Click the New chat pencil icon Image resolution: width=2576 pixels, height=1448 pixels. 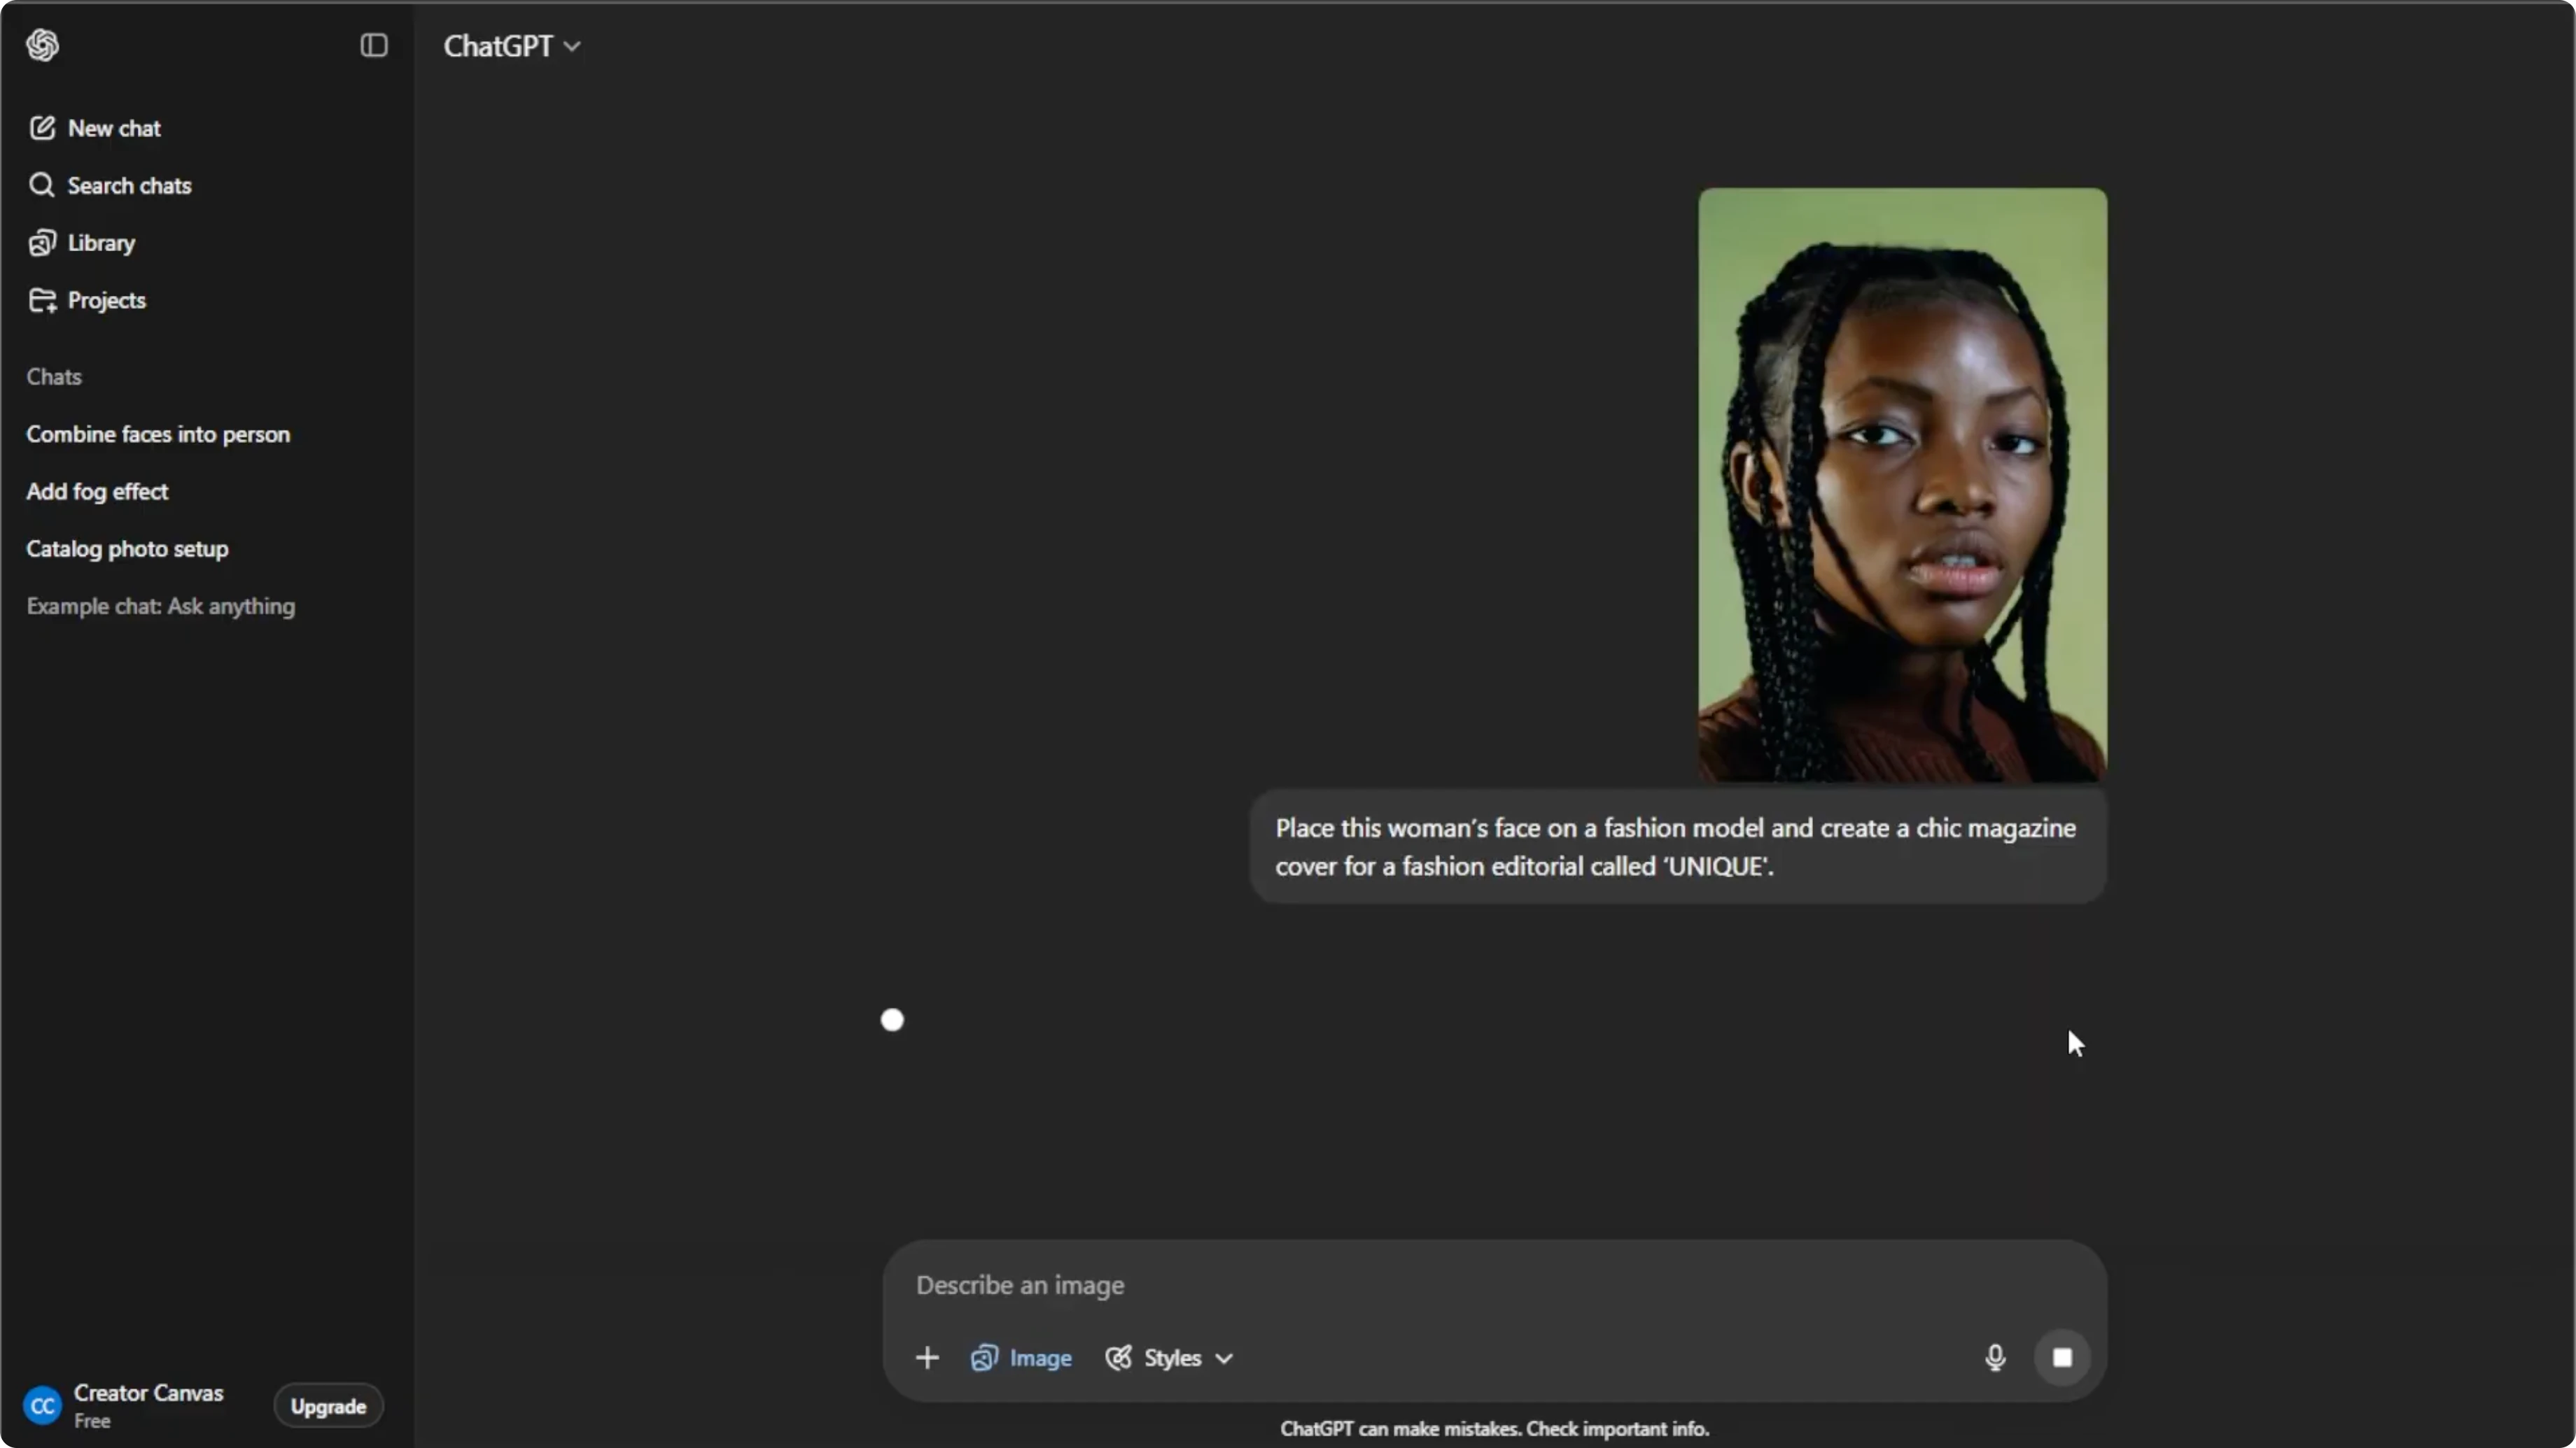(42, 128)
